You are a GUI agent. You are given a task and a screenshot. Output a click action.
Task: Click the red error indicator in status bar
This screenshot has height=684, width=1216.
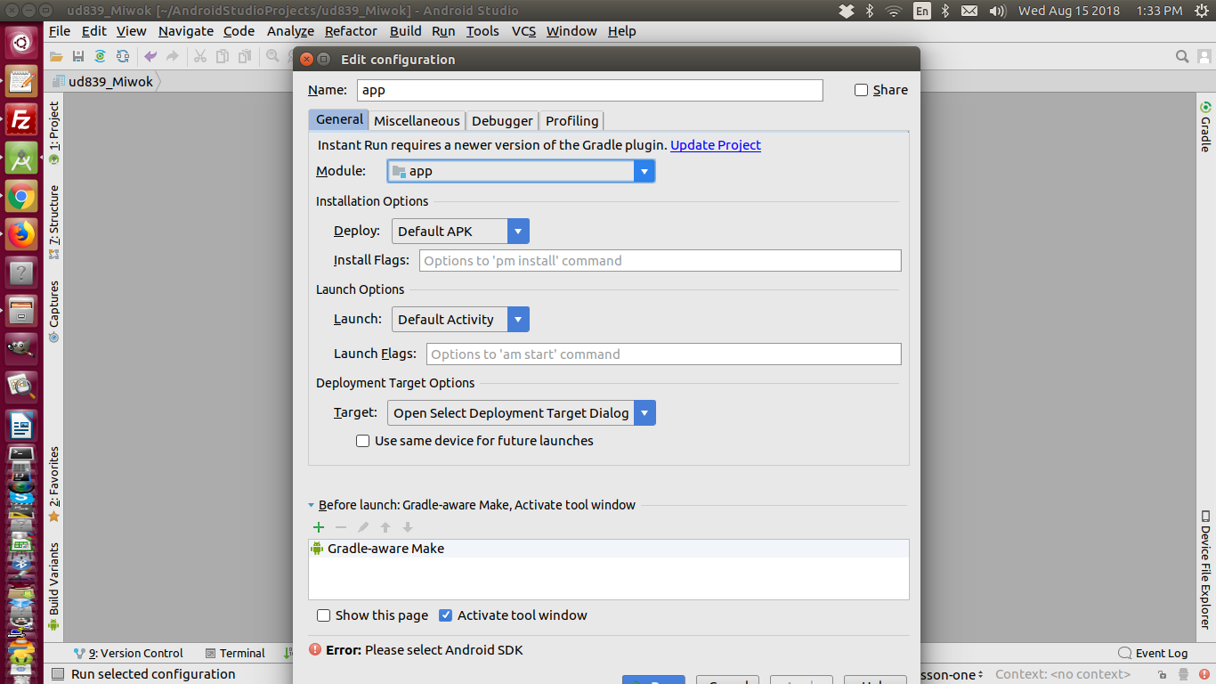click(1204, 674)
